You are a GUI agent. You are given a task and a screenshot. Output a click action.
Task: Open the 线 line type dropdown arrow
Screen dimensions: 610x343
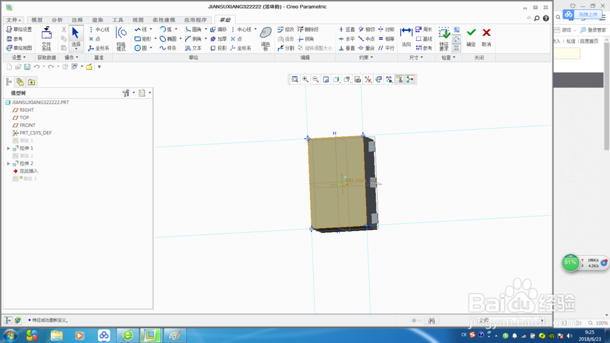(x=151, y=29)
